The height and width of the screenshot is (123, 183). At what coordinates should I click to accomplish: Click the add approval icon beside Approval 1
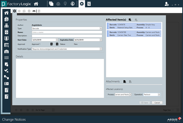(52, 44)
